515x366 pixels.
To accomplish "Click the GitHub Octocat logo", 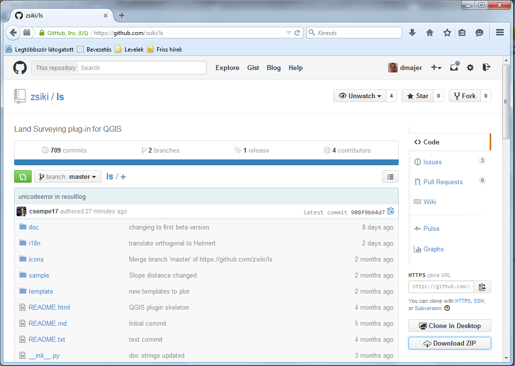I will pos(20,68).
